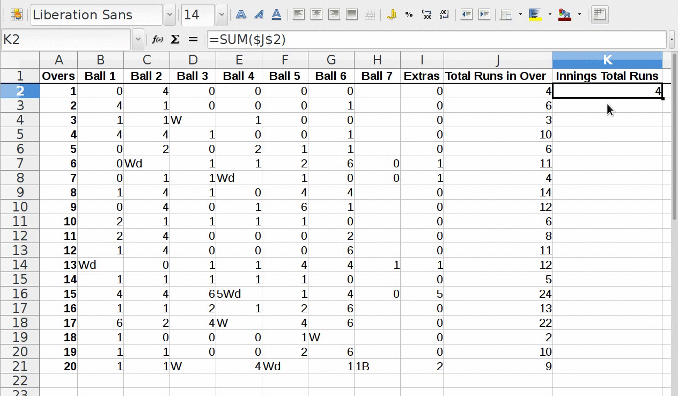This screenshot has height=396, width=678.
Task: Add a decimal place
Action: (x=427, y=15)
